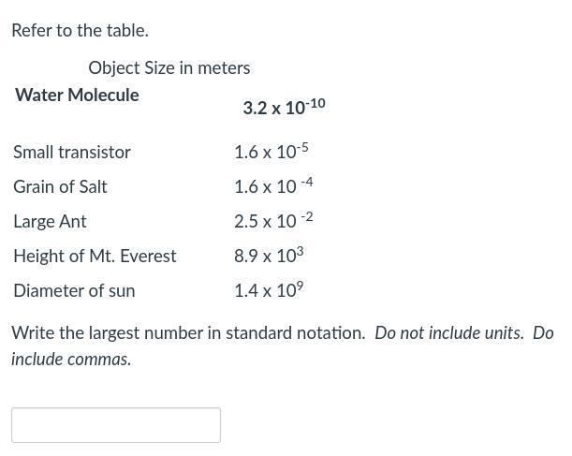Click the value 2.5 x 10^-2
The image size is (572, 456).
tap(273, 220)
